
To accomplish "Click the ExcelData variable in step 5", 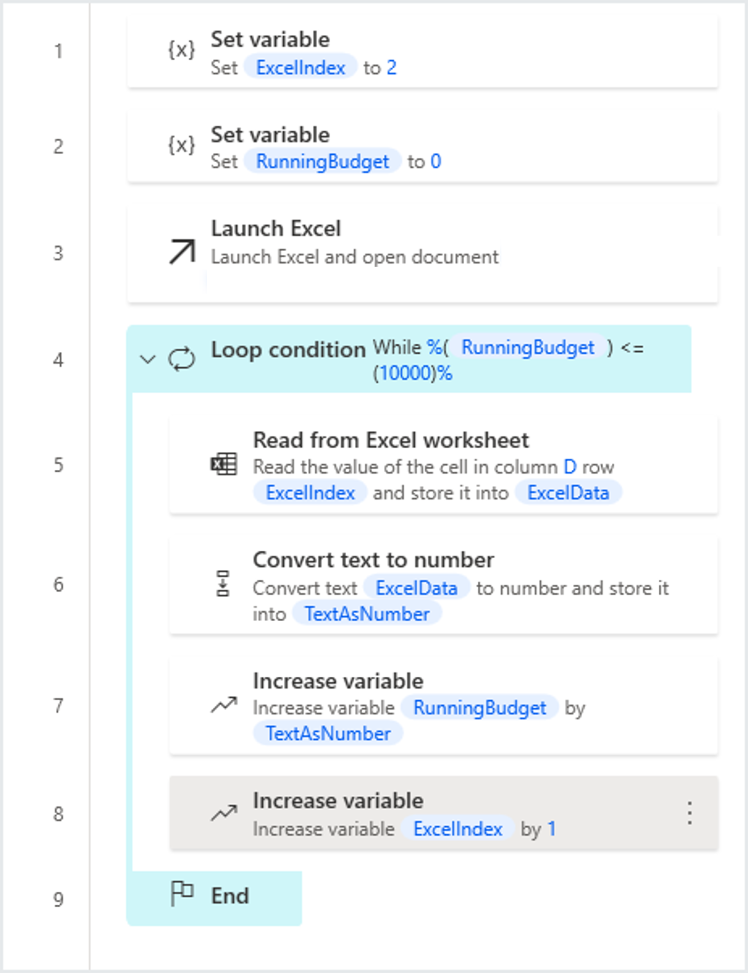I will coord(569,493).
